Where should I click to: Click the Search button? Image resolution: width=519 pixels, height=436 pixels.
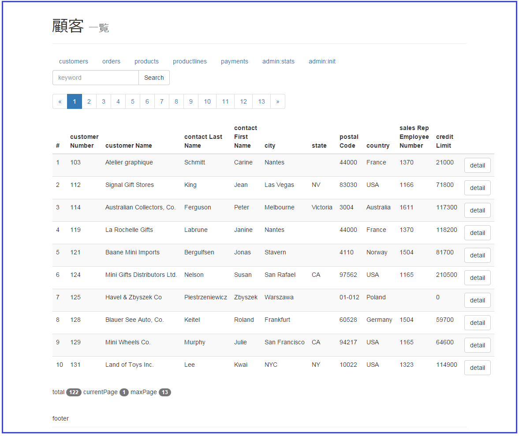click(154, 77)
